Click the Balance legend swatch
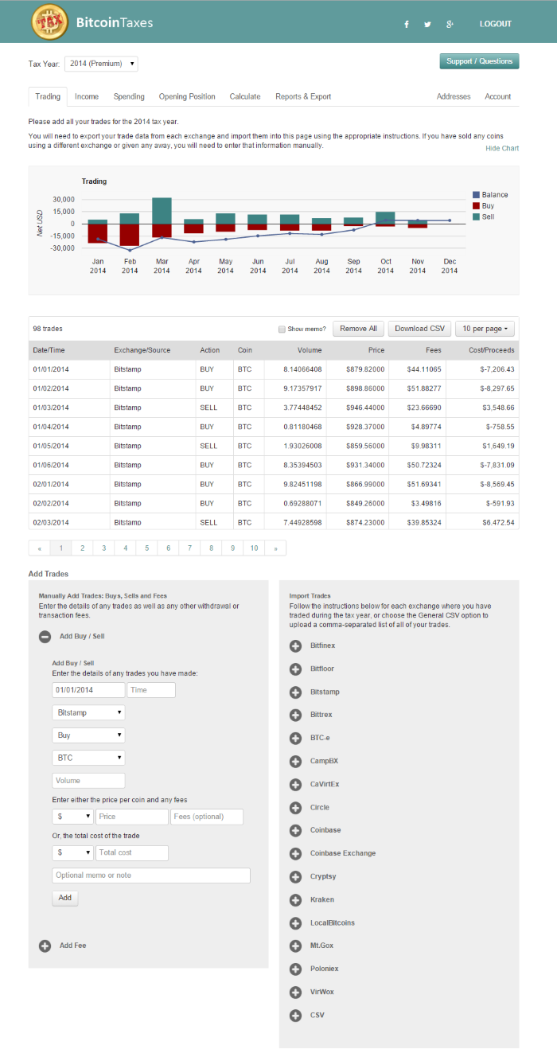Viewport: 557px width, 1053px height. [x=476, y=195]
